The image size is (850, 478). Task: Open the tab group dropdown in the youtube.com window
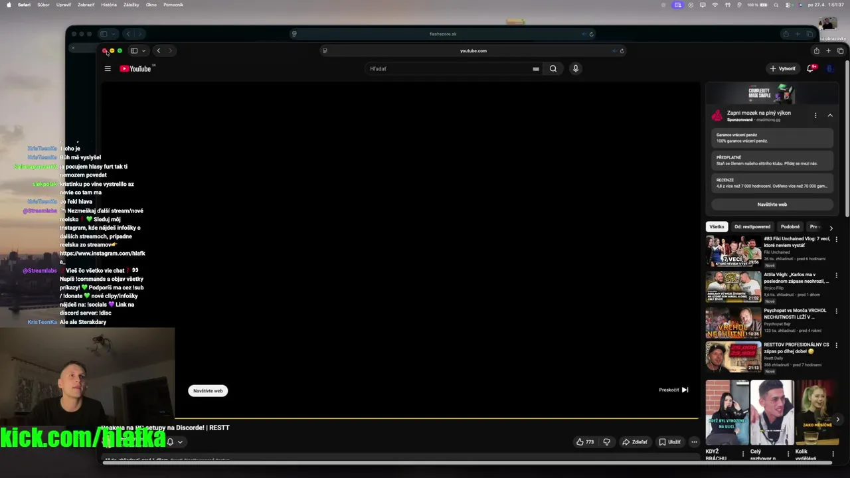(x=143, y=50)
